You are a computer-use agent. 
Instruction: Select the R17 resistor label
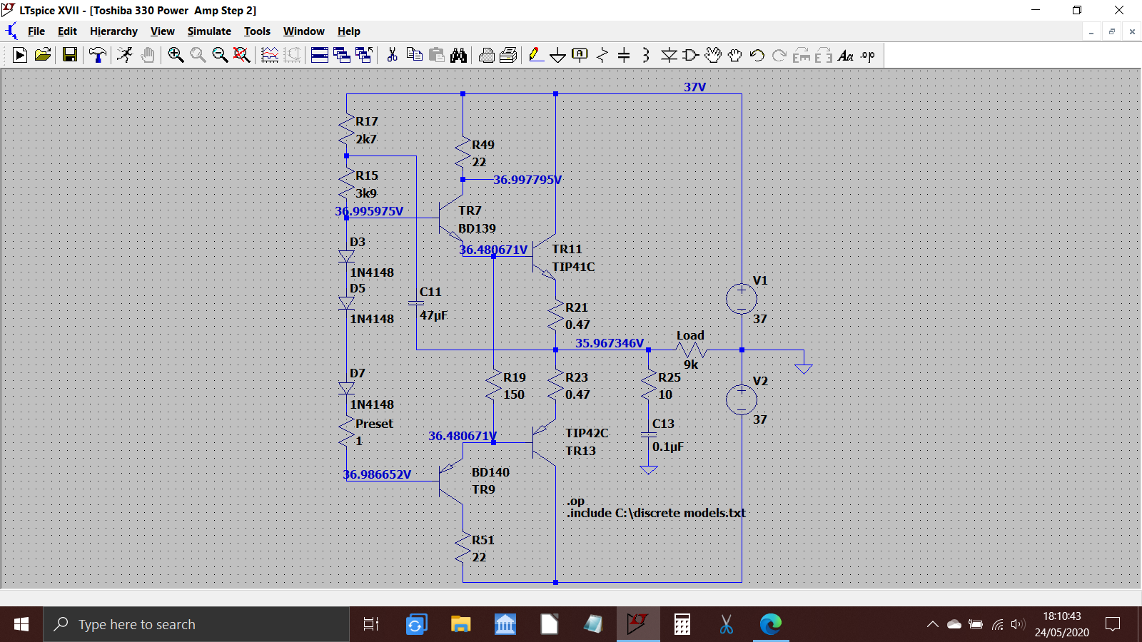pyautogui.click(x=367, y=121)
